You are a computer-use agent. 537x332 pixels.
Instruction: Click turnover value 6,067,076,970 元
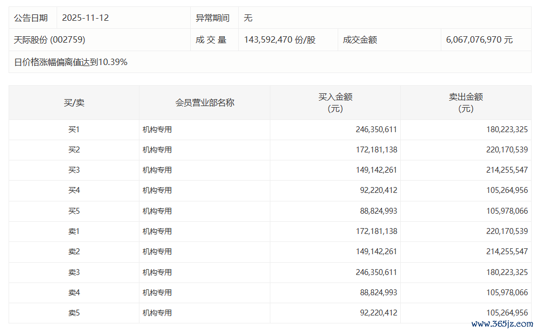click(479, 39)
